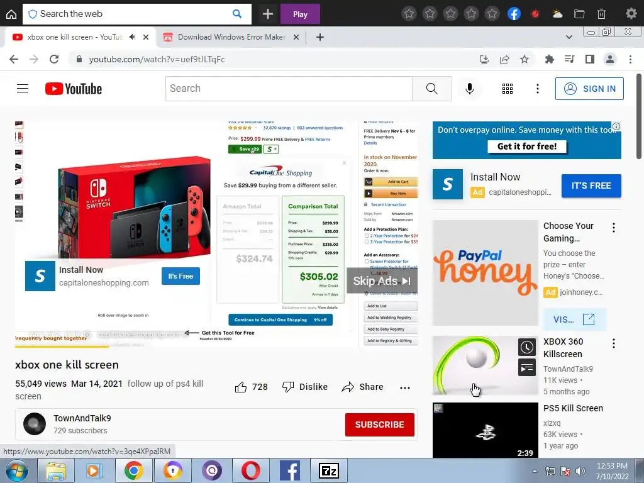Go back with the browser back arrow
Viewport: 644px width, 483px height.
pyautogui.click(x=14, y=59)
